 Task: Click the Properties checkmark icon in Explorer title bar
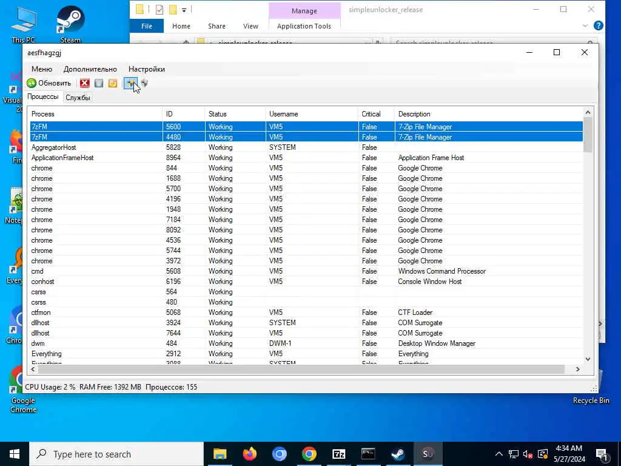pyautogui.click(x=159, y=10)
